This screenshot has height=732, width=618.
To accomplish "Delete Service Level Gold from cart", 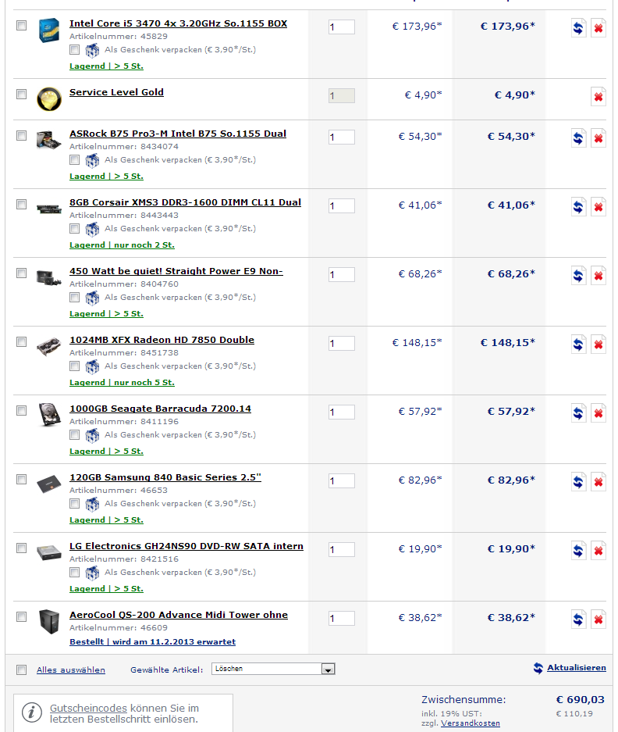I will [x=598, y=97].
